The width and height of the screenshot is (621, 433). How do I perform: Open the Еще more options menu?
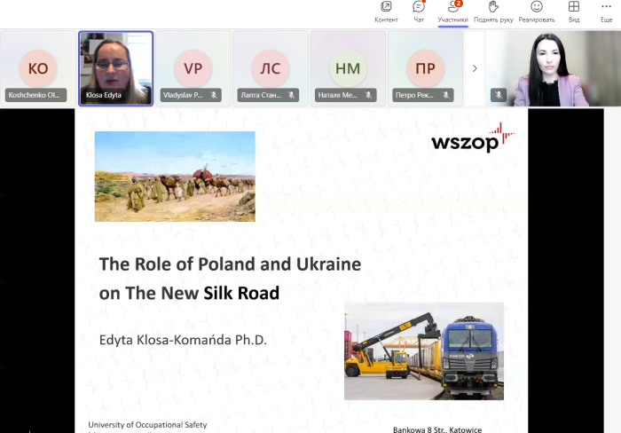click(x=606, y=12)
